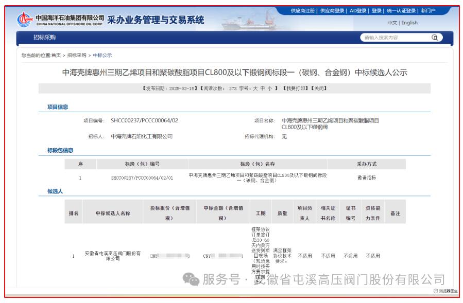The height and width of the screenshot is (303, 463).
Task: Click the 登录 link in top bar
Action: 376,11
